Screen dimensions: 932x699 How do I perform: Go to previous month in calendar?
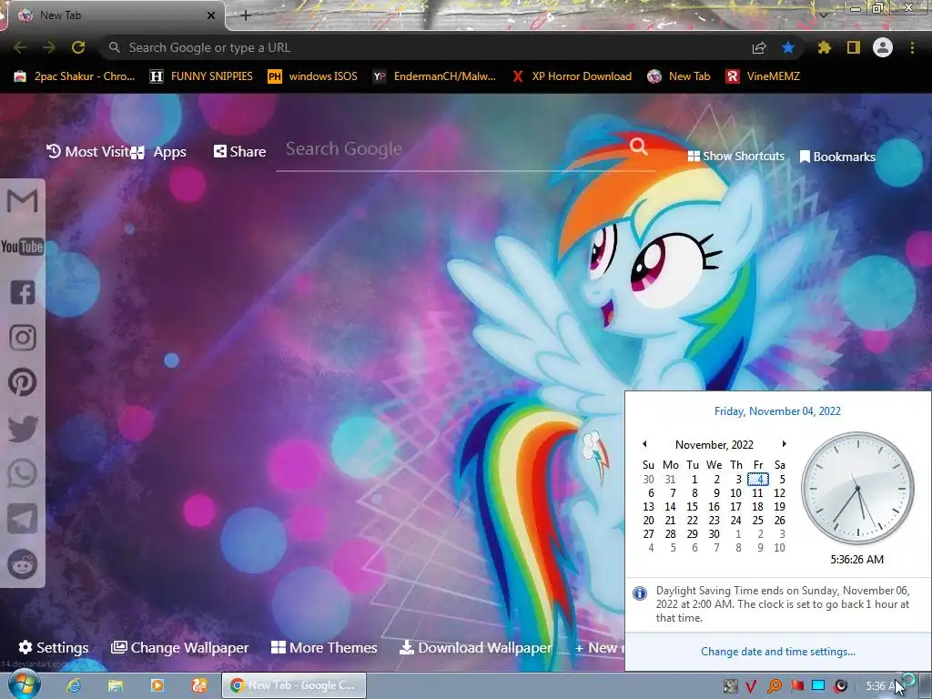tap(644, 444)
